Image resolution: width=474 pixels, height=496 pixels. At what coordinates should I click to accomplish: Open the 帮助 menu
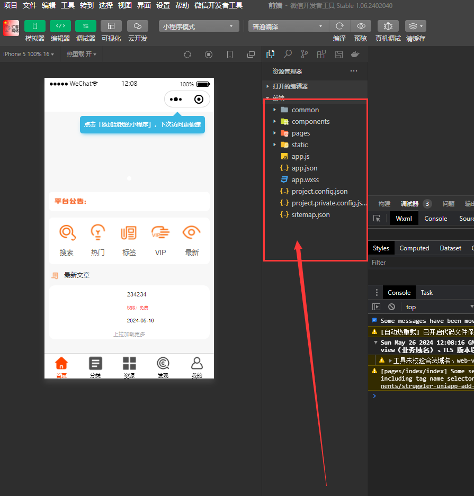[182, 5]
